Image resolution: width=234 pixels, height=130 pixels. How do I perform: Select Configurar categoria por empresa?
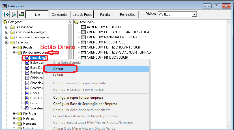click(96, 89)
